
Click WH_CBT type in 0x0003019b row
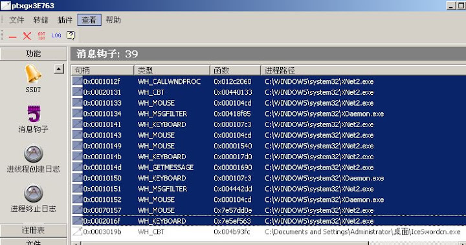[151, 231]
